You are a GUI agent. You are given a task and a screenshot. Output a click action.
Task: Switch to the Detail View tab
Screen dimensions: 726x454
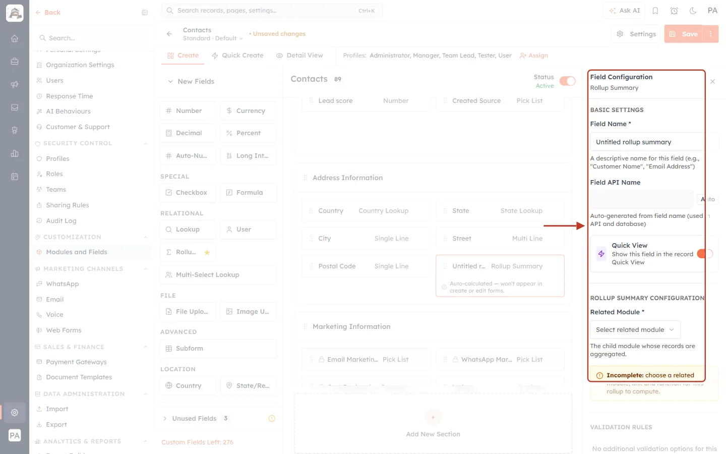tap(299, 55)
